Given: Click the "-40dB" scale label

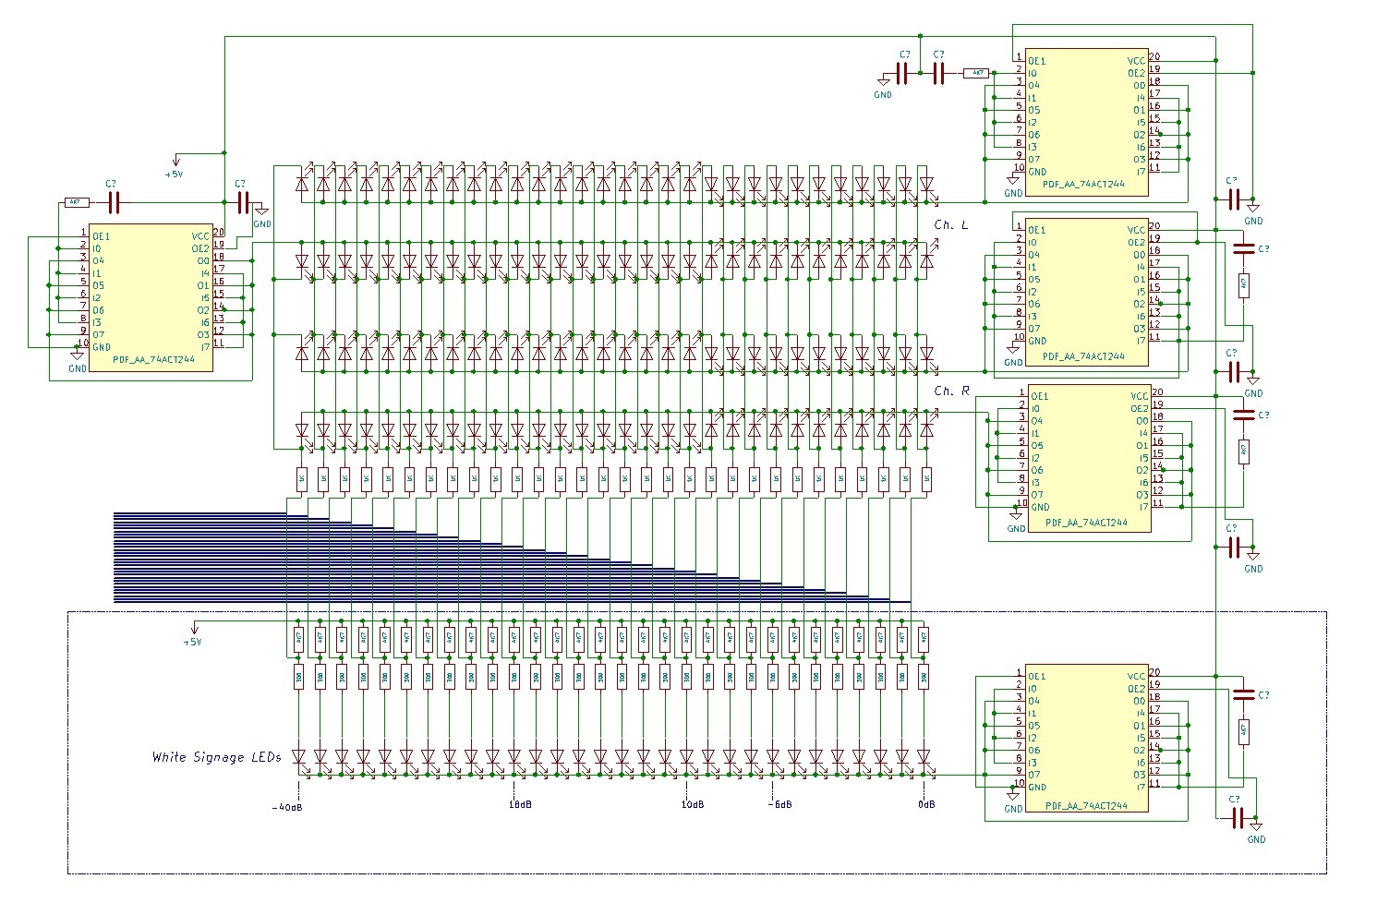Looking at the screenshot, I should pos(287,807).
